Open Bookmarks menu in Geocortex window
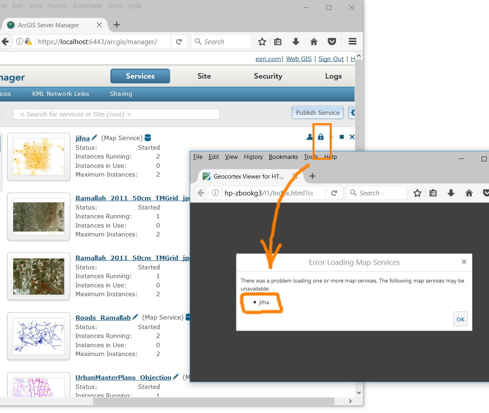Screen dimensions: 489x413 point(283,157)
